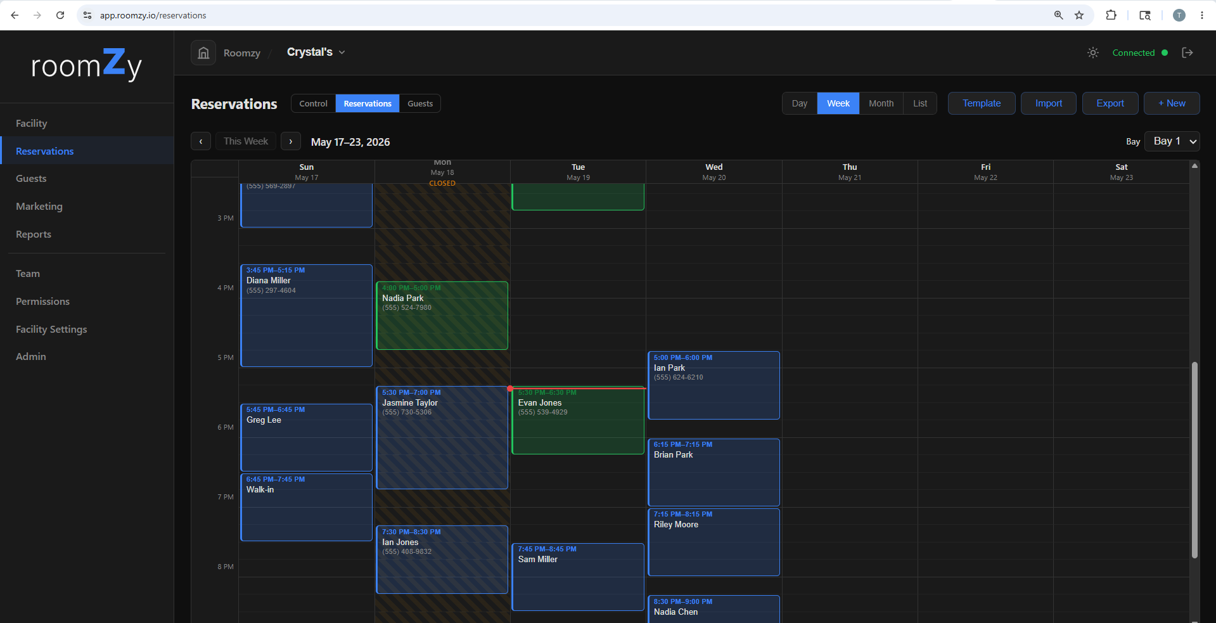Open Greg Lee 5:45 PM reservation
The width and height of the screenshot is (1216, 623).
point(307,437)
